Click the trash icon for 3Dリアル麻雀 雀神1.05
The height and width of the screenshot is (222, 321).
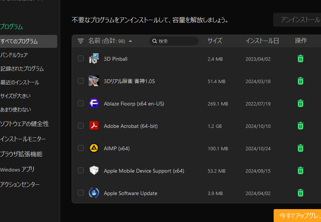coord(300,81)
